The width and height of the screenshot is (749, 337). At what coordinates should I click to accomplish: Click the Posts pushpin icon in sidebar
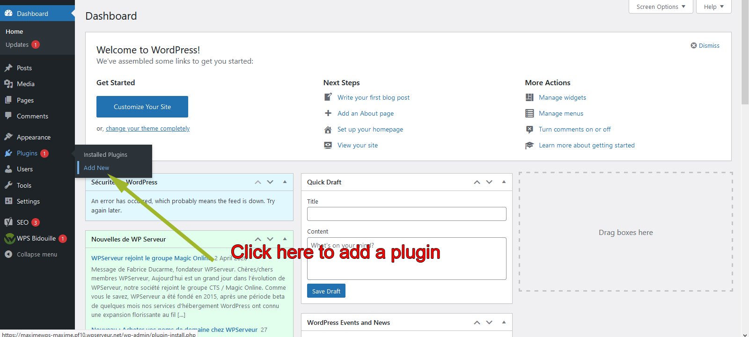8,68
